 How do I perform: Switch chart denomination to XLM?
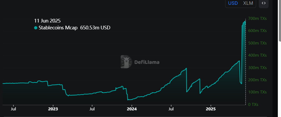pos(248,3)
